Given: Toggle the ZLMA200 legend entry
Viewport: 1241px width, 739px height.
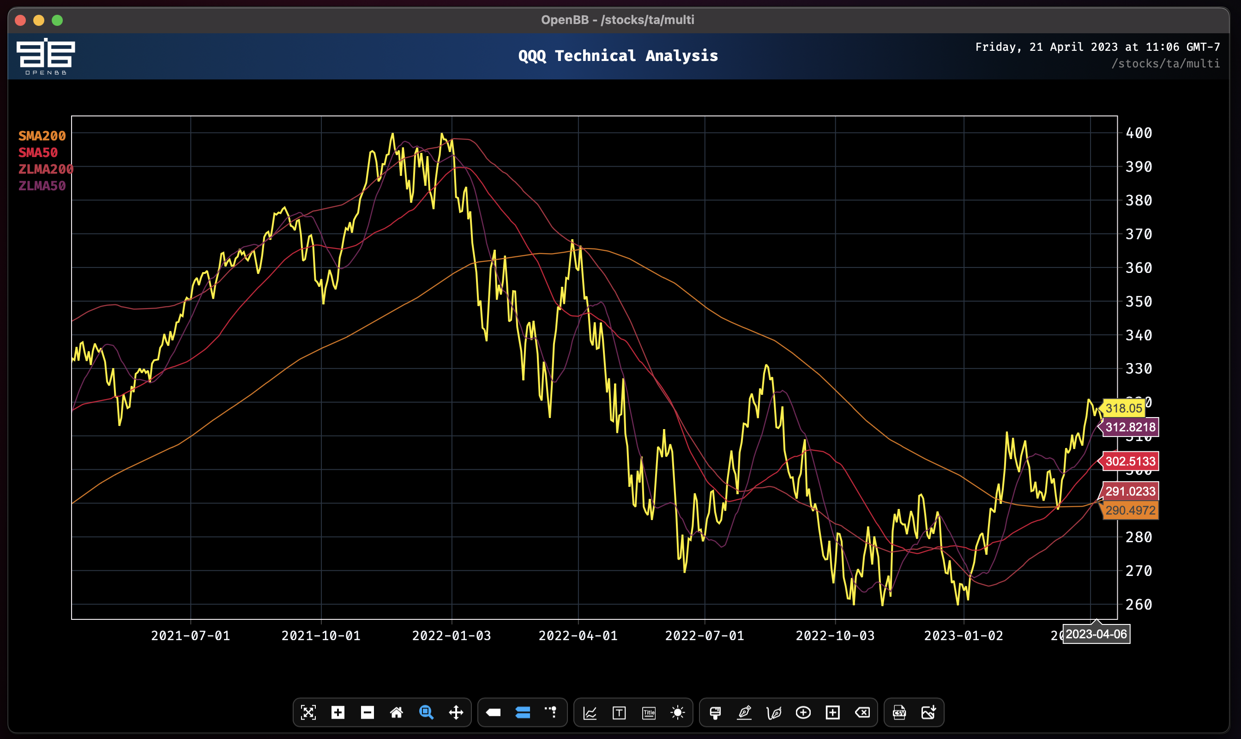Looking at the screenshot, I should click(46, 170).
